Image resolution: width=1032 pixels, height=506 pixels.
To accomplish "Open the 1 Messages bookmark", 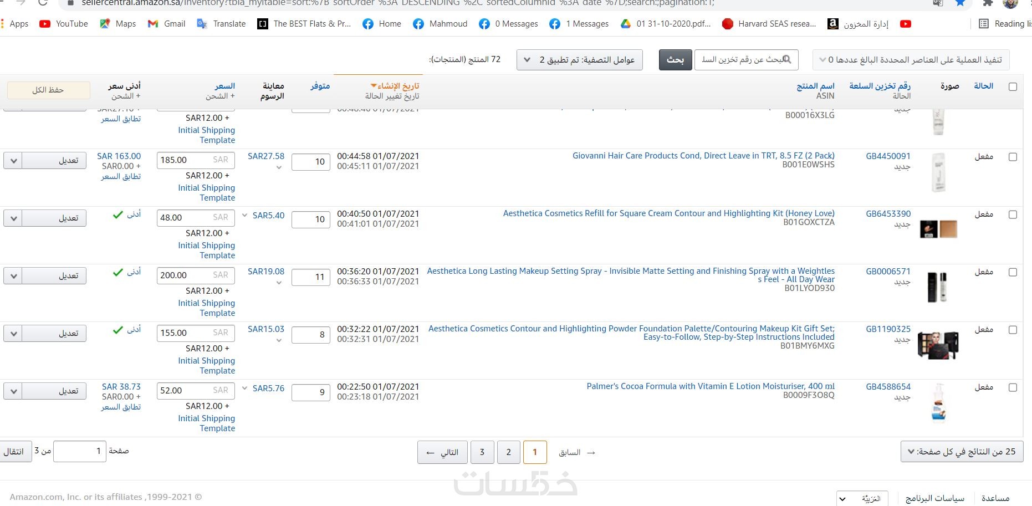I will point(579,24).
